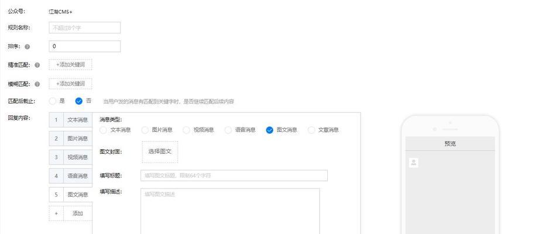Focus the 规则名称 input field
Screen dimensions: 558x234
click(85, 27)
